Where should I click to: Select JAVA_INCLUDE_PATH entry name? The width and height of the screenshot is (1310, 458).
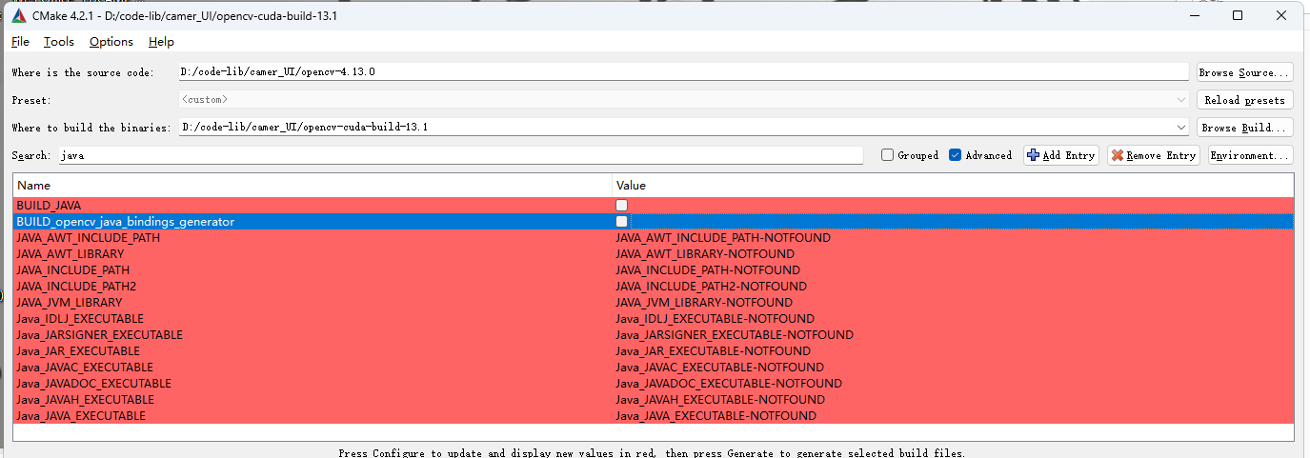coord(72,270)
